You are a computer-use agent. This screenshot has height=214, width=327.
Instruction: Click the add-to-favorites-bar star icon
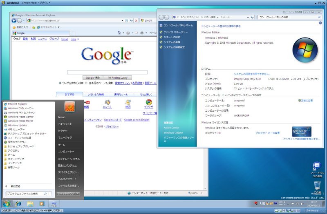point(34,27)
